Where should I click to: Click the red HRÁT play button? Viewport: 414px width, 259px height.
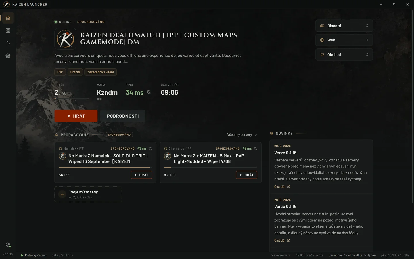(76, 116)
